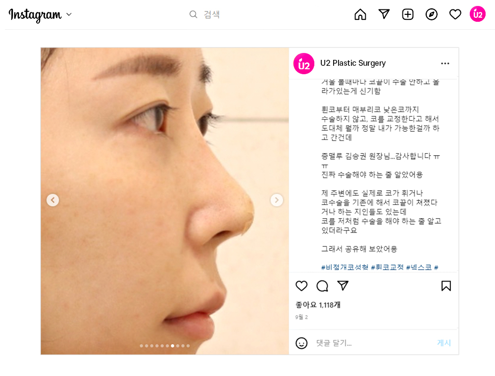Image resolution: width=495 pixels, height=376 pixels.
Task: Show the next photo in carousel
Action: click(x=277, y=200)
